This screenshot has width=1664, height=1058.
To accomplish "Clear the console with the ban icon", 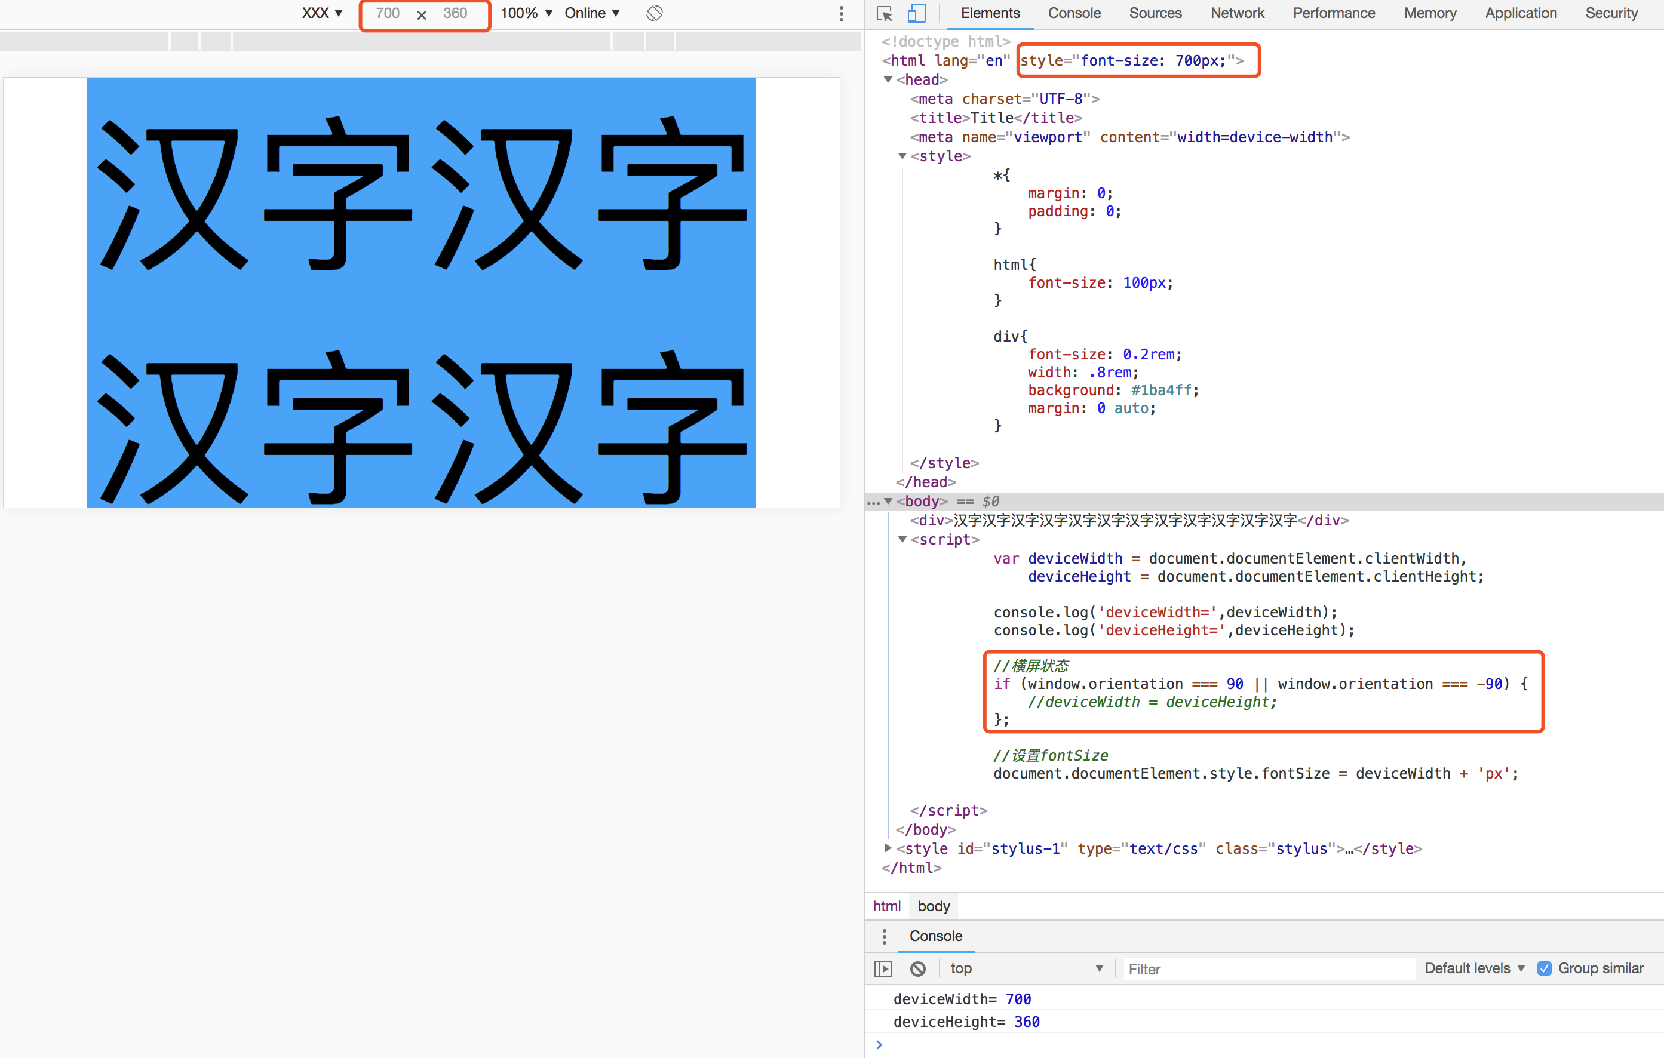I will pos(917,969).
